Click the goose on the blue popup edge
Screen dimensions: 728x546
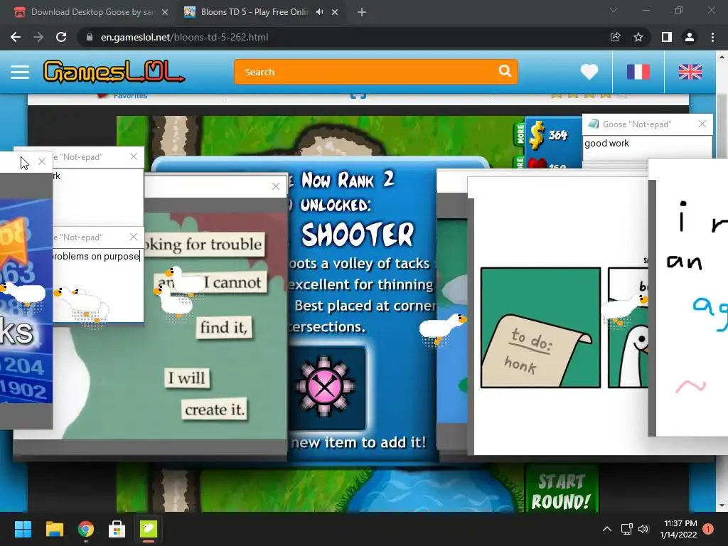coord(442,328)
